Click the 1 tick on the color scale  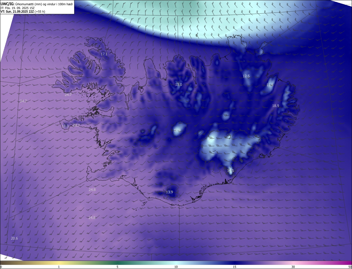59,267
